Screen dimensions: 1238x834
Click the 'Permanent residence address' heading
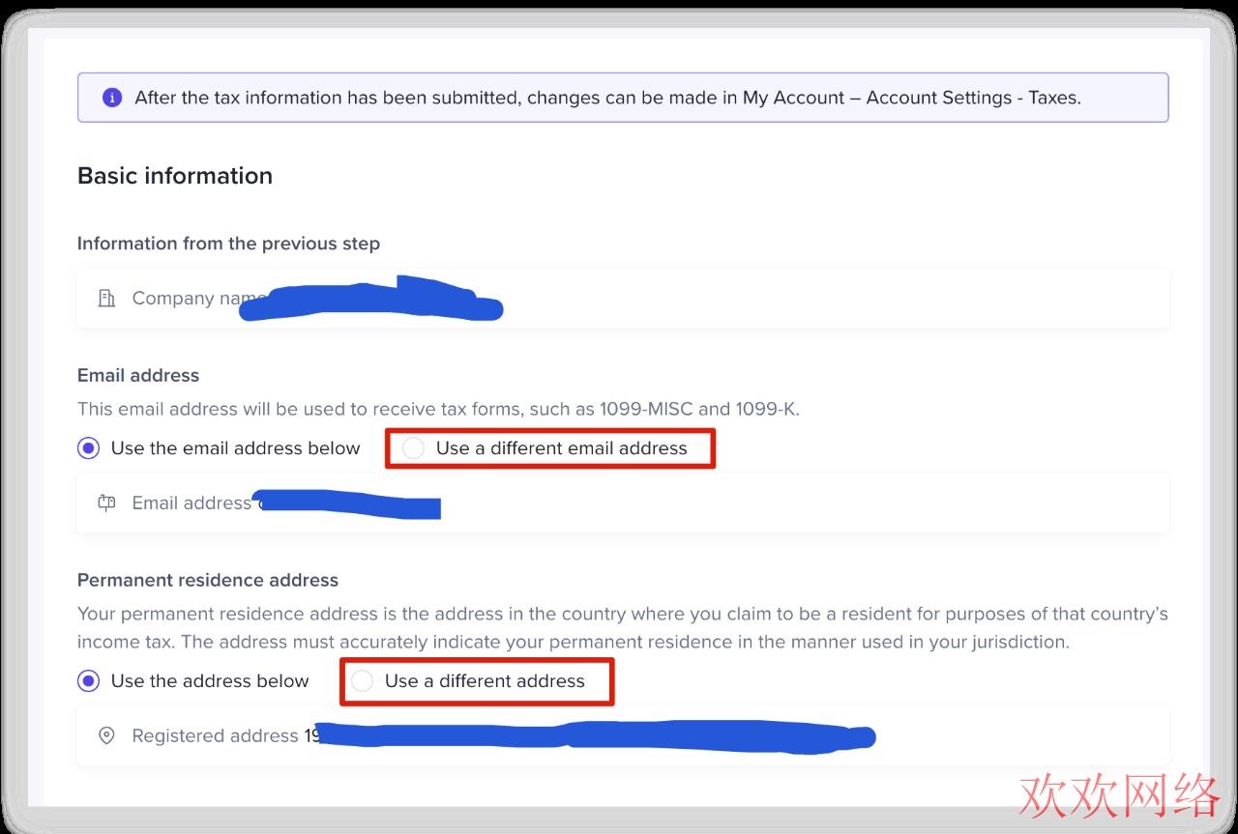coord(208,580)
